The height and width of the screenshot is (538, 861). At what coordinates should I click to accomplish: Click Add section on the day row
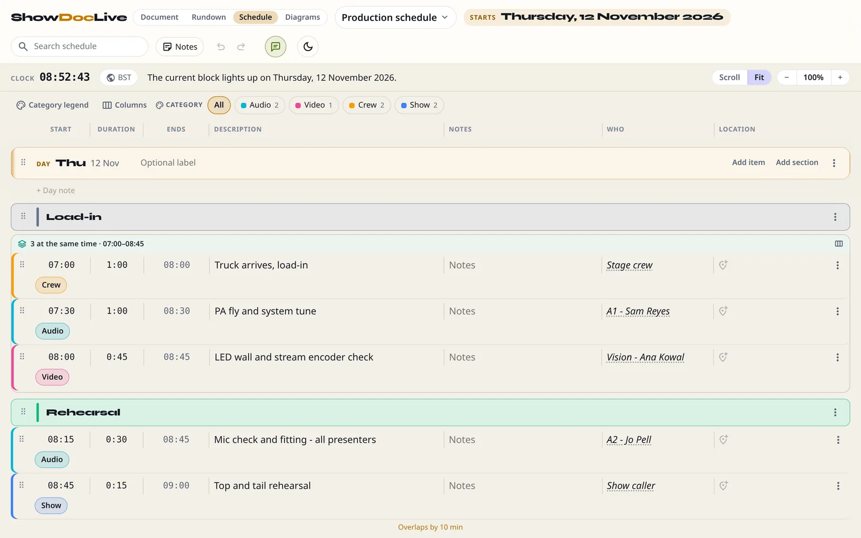point(797,162)
